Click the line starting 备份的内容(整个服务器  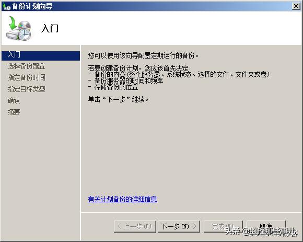[x=179, y=74]
